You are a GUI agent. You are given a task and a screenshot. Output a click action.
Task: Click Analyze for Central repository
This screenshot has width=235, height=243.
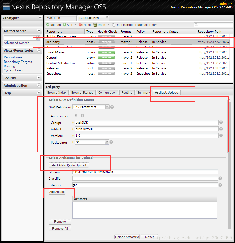106,58
